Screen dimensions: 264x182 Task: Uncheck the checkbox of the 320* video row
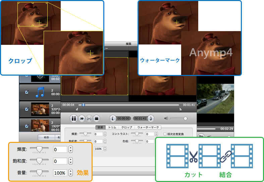coord(27,109)
